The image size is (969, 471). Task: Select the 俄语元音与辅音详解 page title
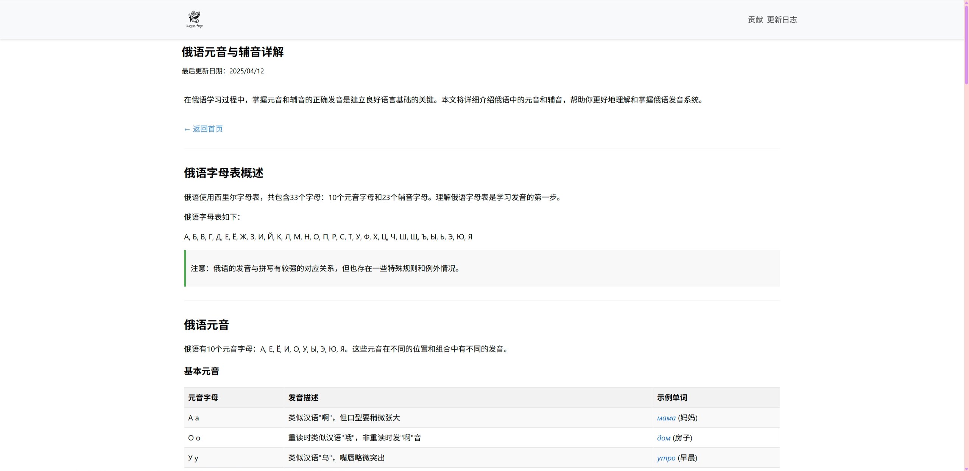point(232,53)
